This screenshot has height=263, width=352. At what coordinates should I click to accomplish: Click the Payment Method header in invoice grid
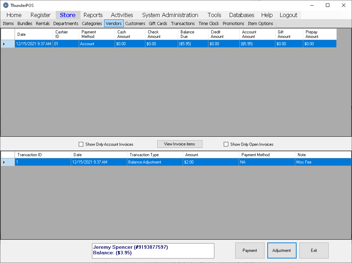(x=97, y=34)
